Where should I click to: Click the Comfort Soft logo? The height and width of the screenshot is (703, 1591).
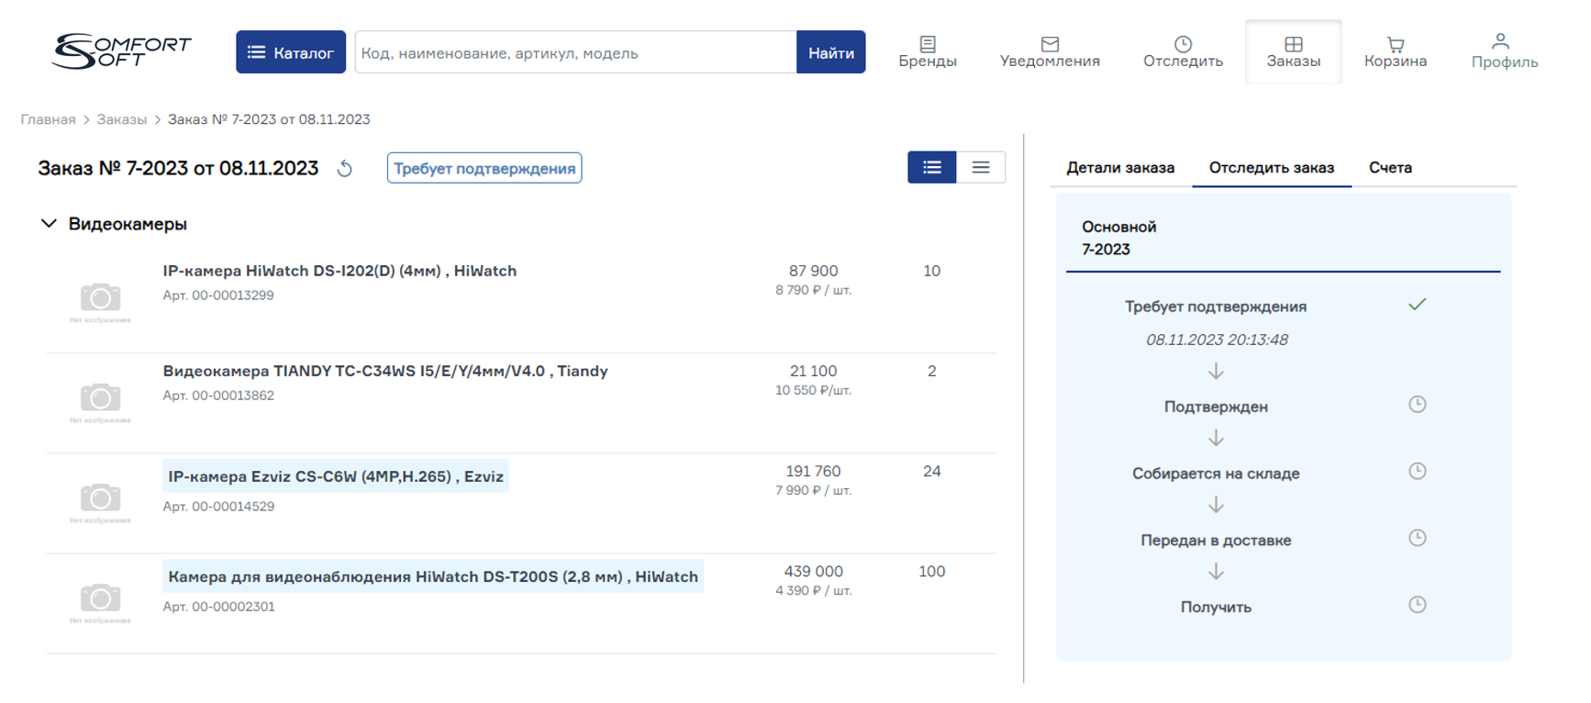pyautogui.click(x=122, y=51)
